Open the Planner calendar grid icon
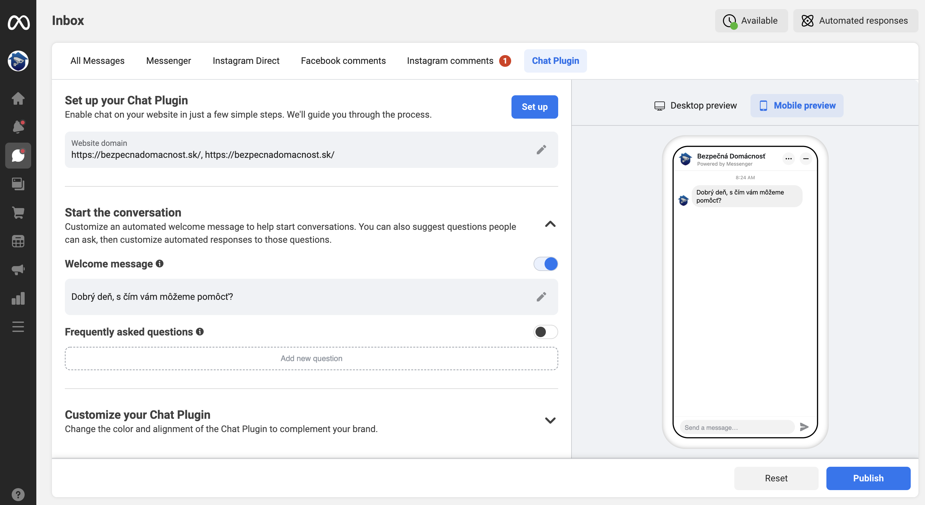 (18, 241)
